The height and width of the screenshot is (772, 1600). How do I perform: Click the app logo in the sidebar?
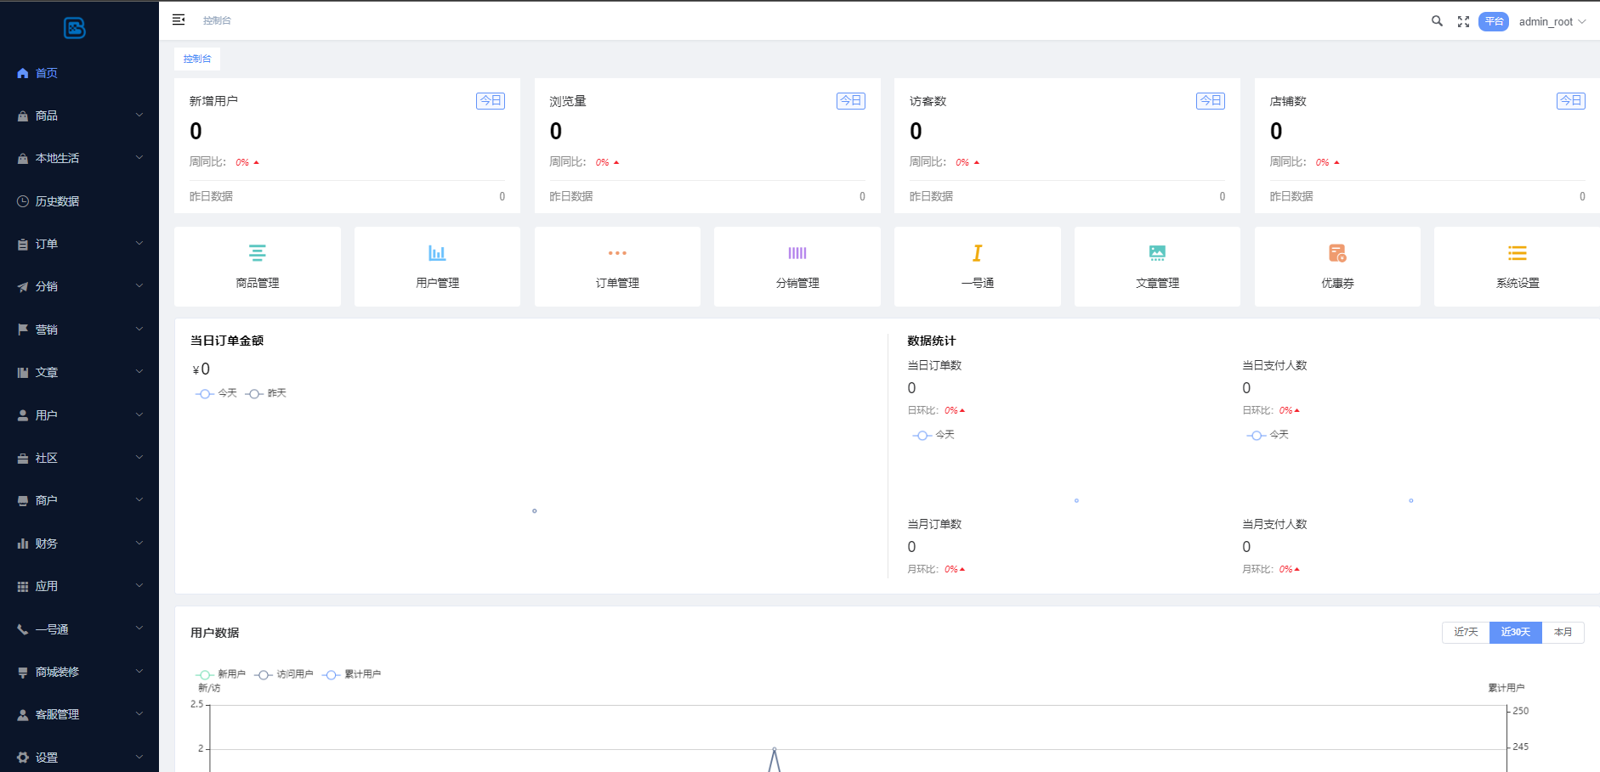tap(75, 28)
